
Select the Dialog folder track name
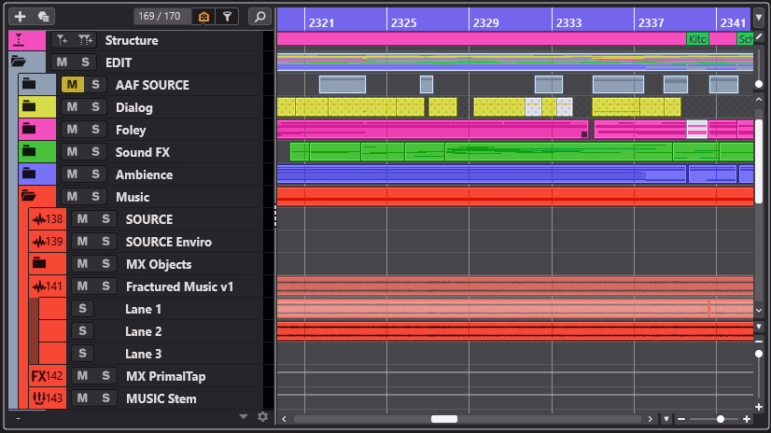(133, 107)
